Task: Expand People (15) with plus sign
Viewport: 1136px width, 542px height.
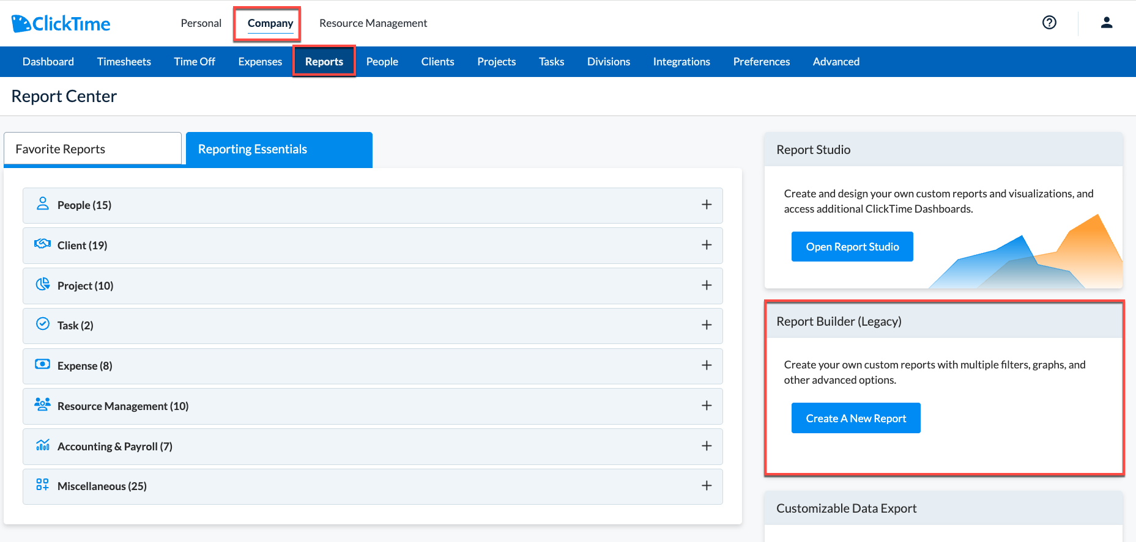Action: pyautogui.click(x=707, y=205)
